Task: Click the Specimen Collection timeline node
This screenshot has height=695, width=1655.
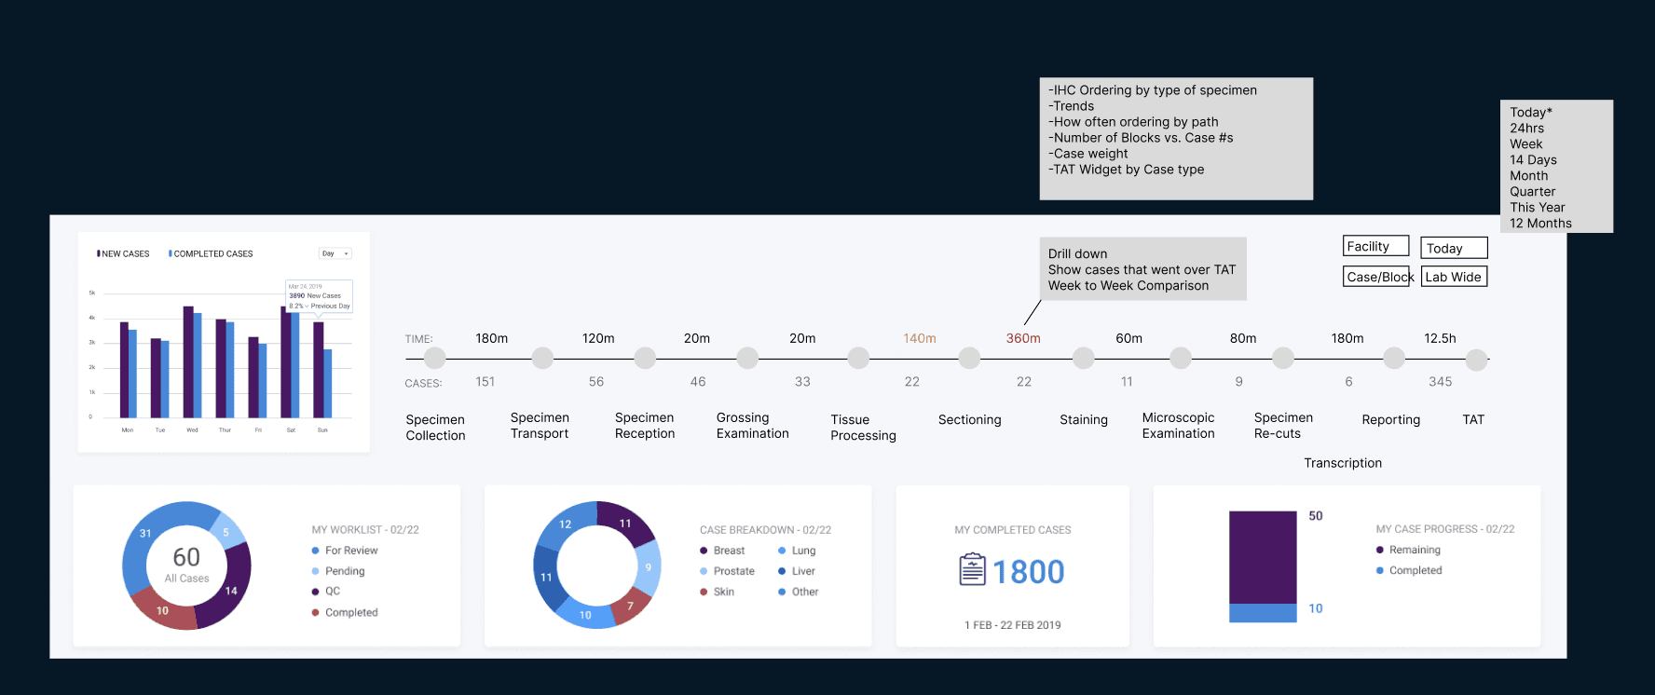Action: 434,358
